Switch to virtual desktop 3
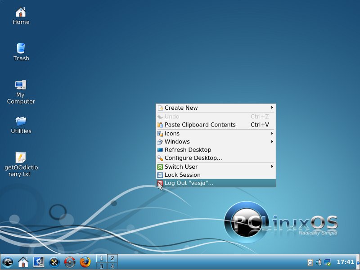Viewport: 360px width, 270px height. point(101,266)
